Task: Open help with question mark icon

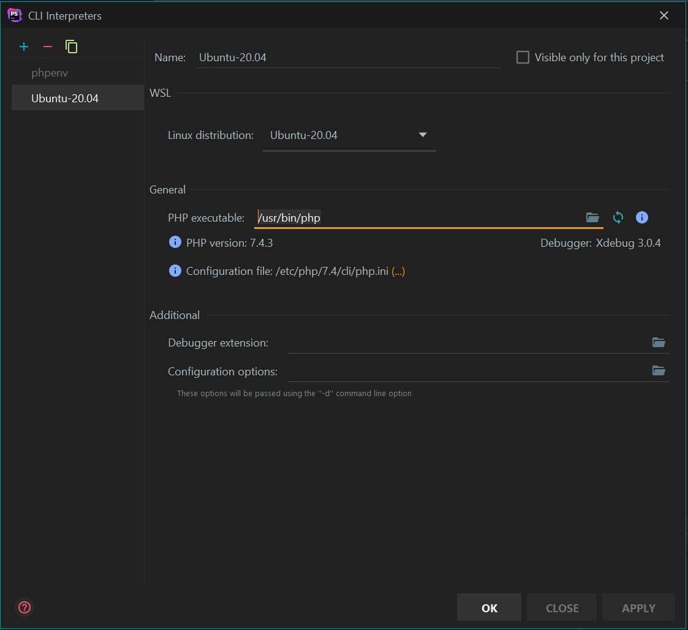Action: tap(25, 607)
